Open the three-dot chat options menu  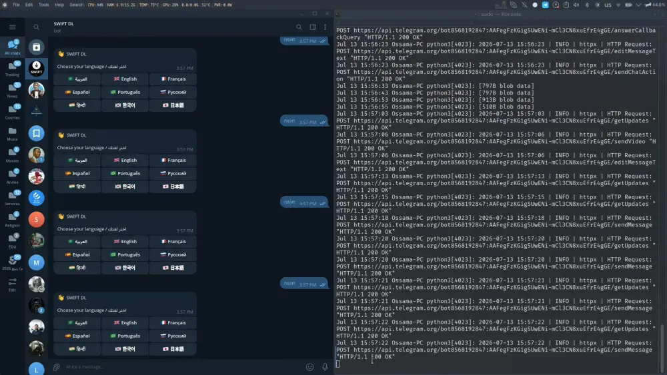325,27
